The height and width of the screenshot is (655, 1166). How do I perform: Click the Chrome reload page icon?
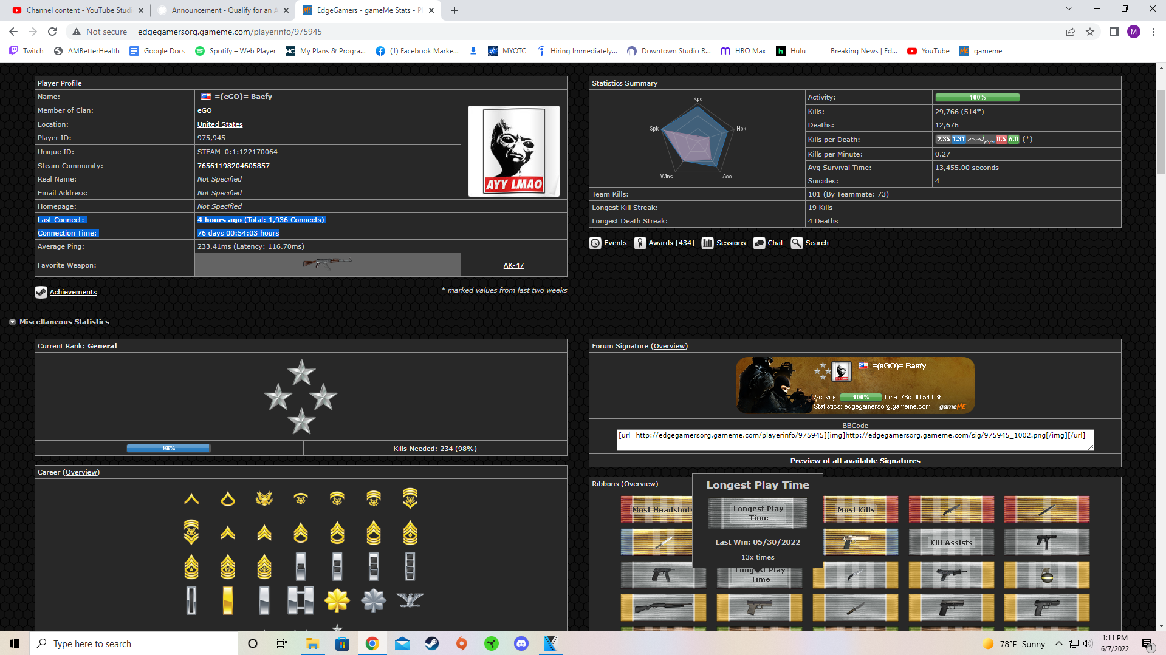[x=52, y=32]
